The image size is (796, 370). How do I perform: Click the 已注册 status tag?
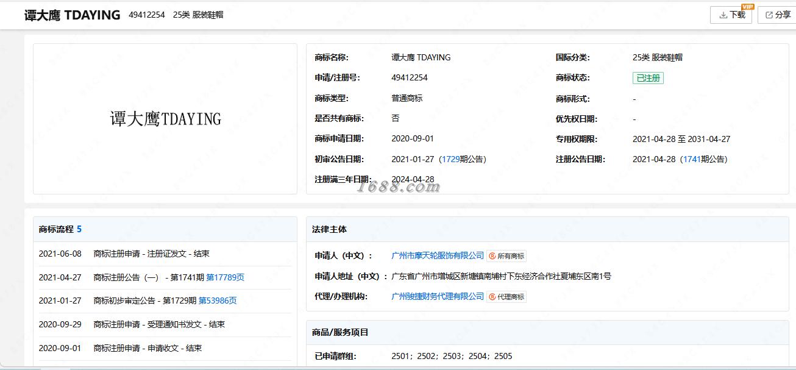(648, 78)
